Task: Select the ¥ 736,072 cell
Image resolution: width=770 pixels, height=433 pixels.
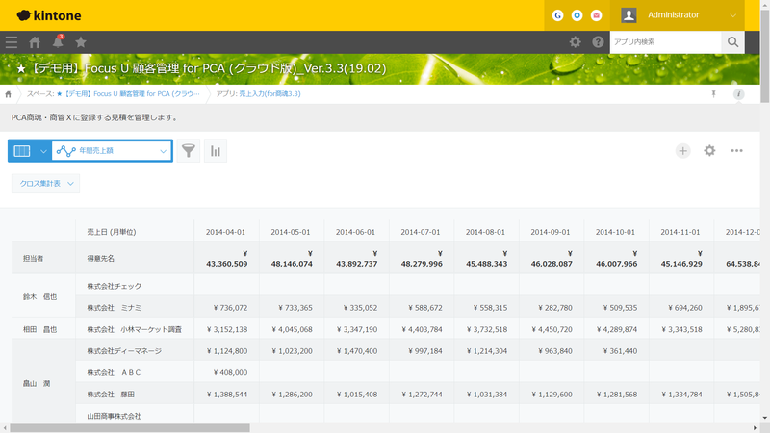Action: (x=226, y=307)
